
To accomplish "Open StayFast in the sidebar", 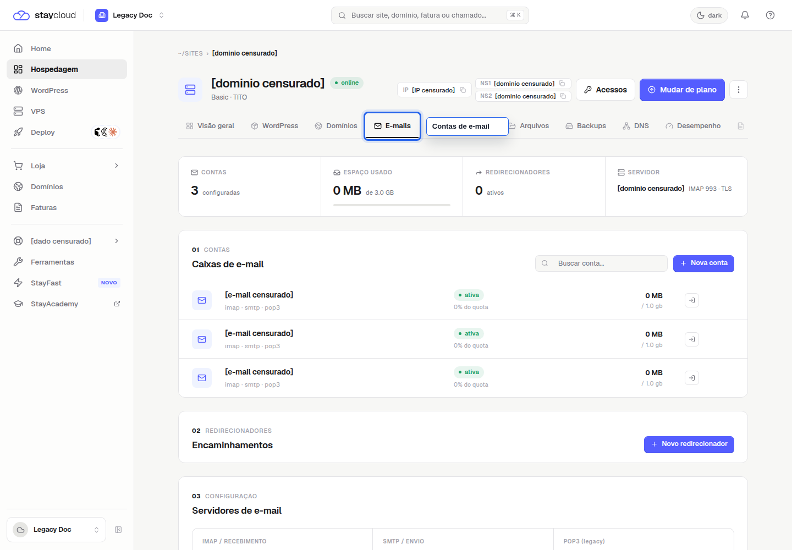I will tap(67, 283).
